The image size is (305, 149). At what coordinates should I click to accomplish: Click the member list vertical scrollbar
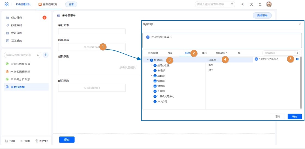[301, 82]
